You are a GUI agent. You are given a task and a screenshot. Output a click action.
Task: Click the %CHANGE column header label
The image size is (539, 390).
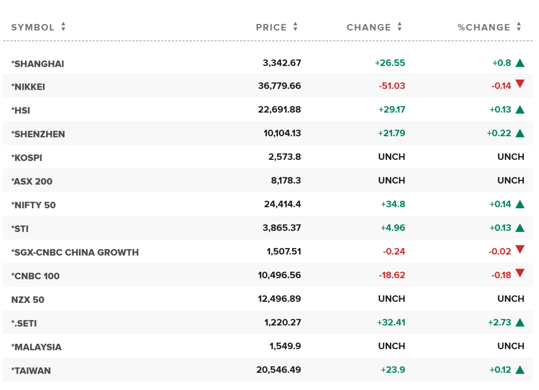coord(484,27)
